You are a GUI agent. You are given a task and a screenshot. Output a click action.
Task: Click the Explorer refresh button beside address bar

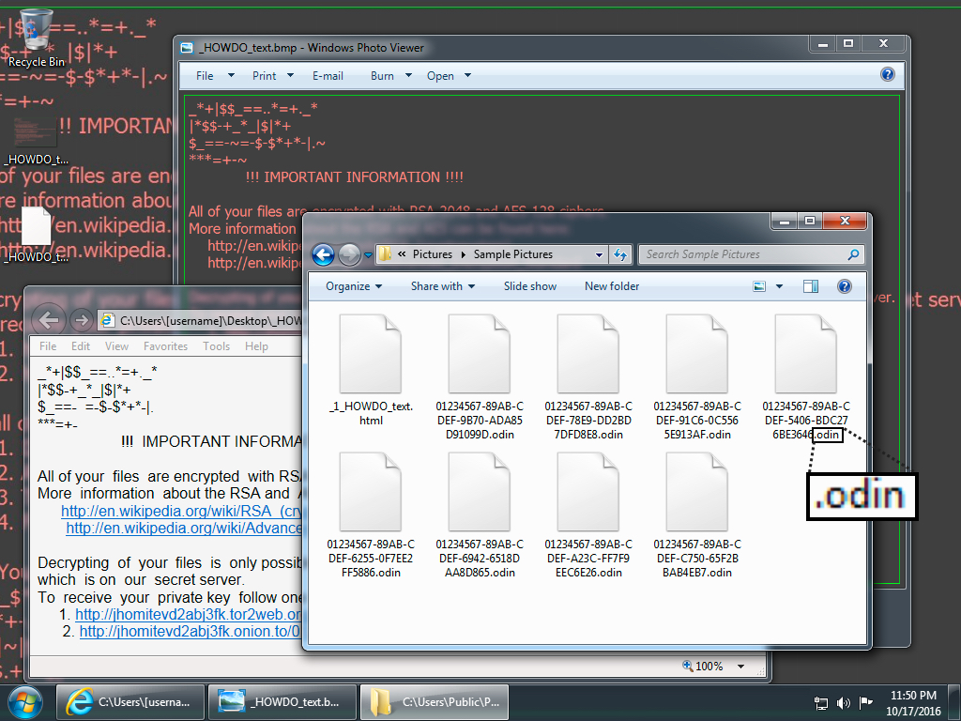(x=620, y=254)
